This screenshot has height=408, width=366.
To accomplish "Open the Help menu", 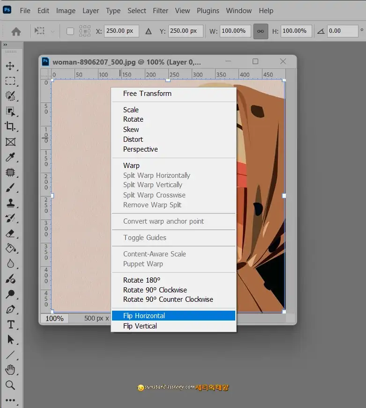I will tap(266, 11).
